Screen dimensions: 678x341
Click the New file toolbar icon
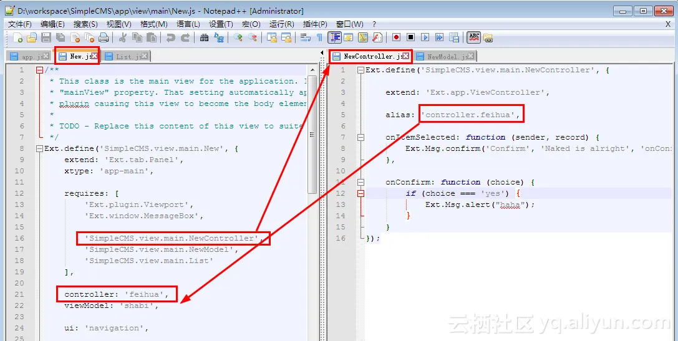(17, 38)
